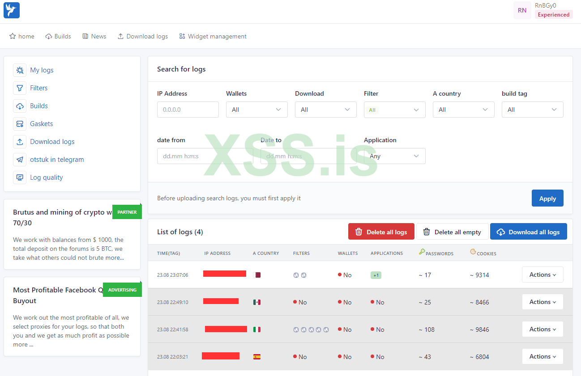
Task: Expand the Actions menu for the 22:03:21 log
Action: [x=543, y=356]
